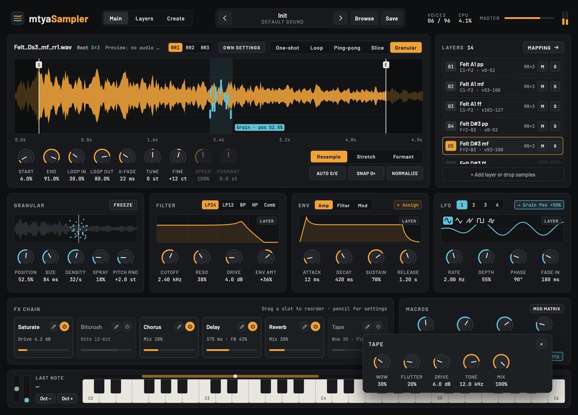Click the Filter panel LAYER scope selector

[x=267, y=221]
